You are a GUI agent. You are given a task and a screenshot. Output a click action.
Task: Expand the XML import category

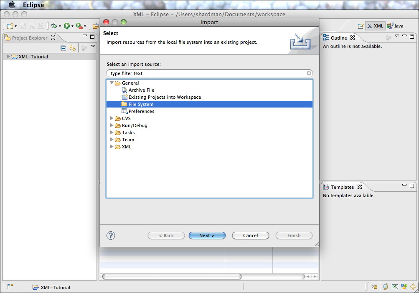112,146
